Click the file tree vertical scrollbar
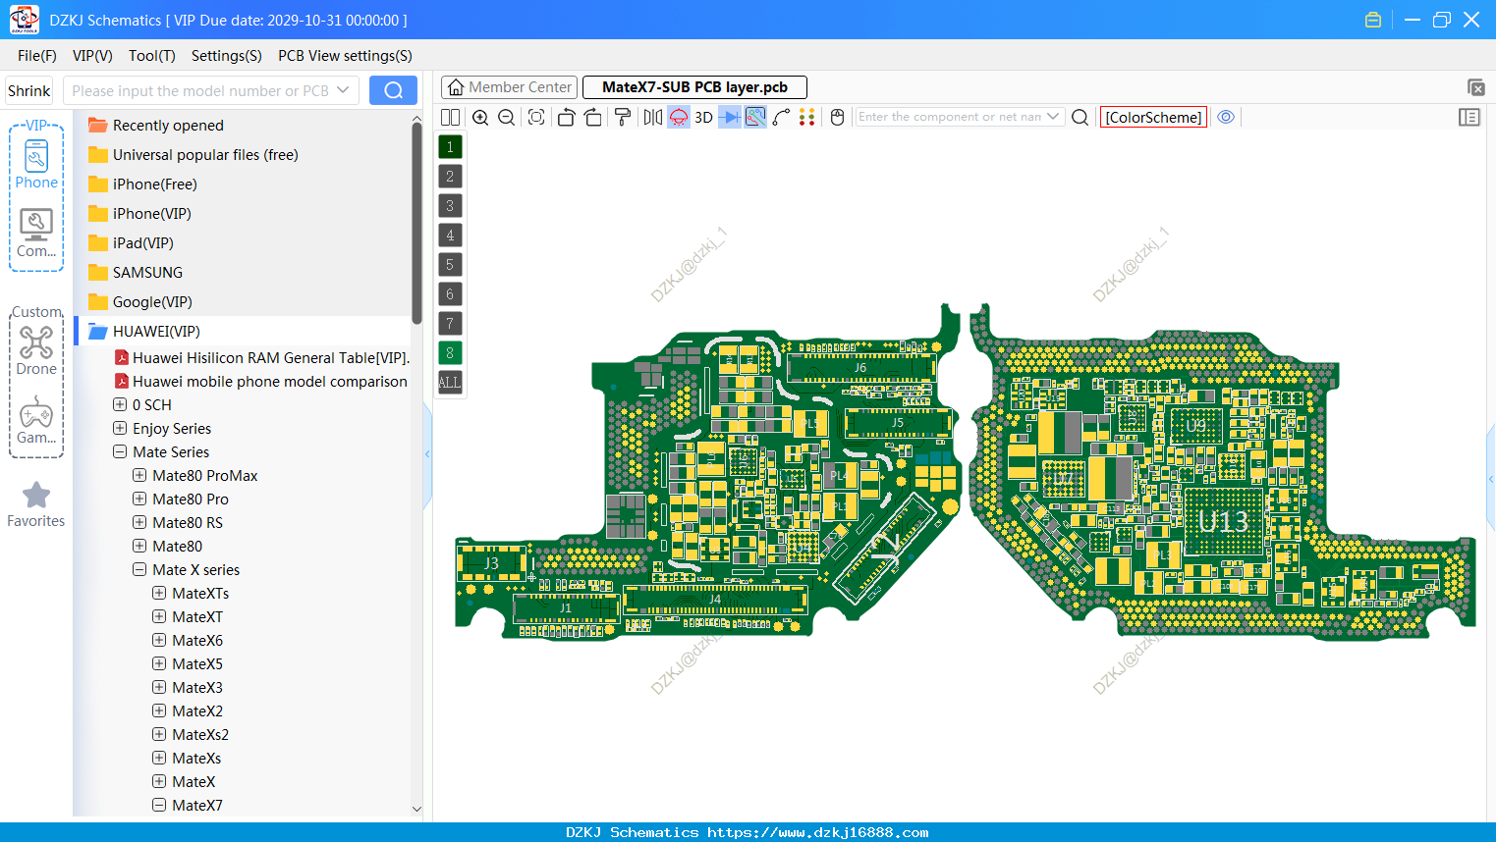This screenshot has height=842, width=1496. 416,226
